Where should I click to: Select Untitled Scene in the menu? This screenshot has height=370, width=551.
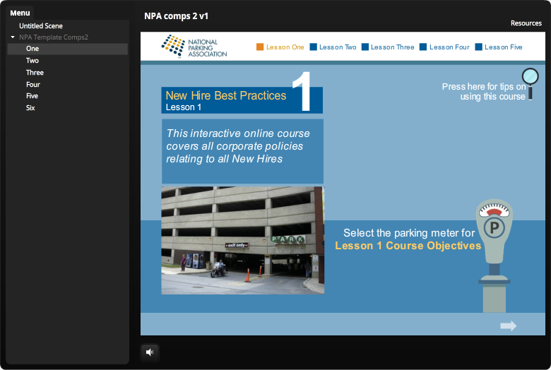(x=41, y=26)
